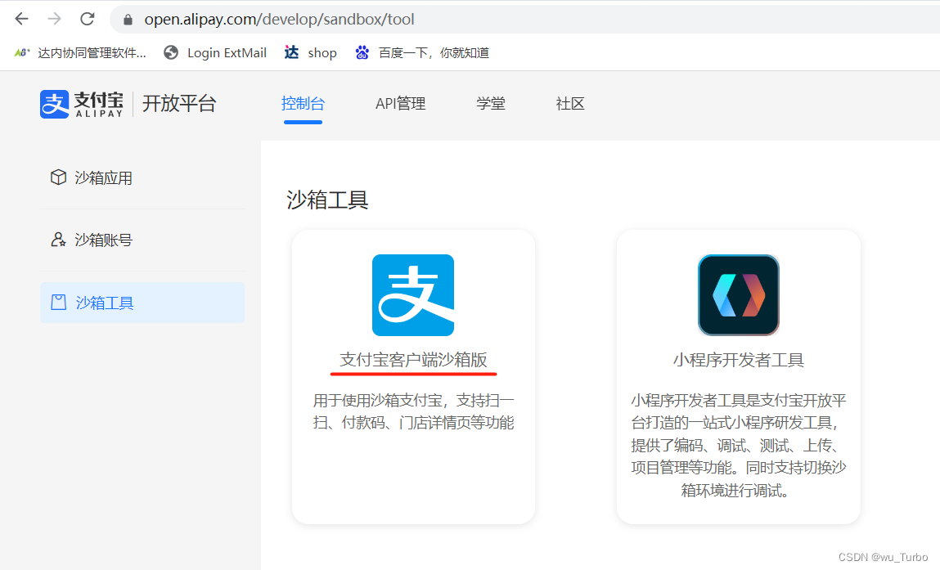Open the 达内协同管理软件 bookmark
Viewport: 940px width, 570px height.
pos(80,52)
